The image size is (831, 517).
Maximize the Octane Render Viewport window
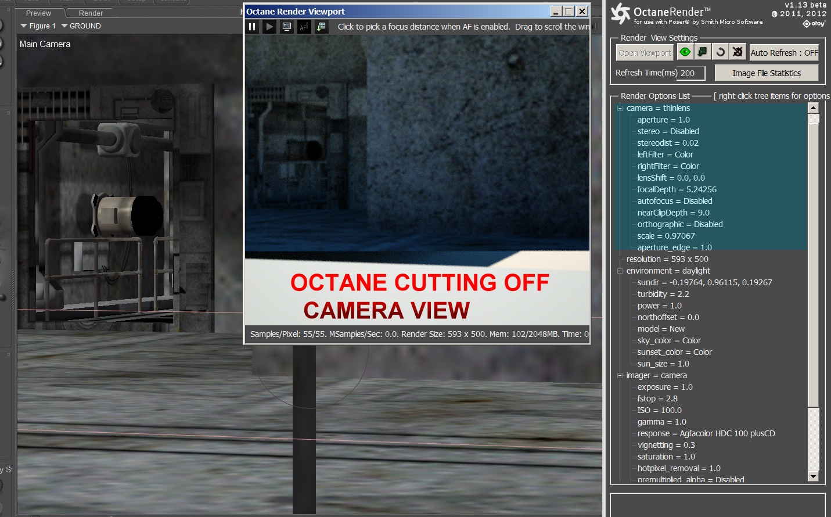[x=569, y=12]
